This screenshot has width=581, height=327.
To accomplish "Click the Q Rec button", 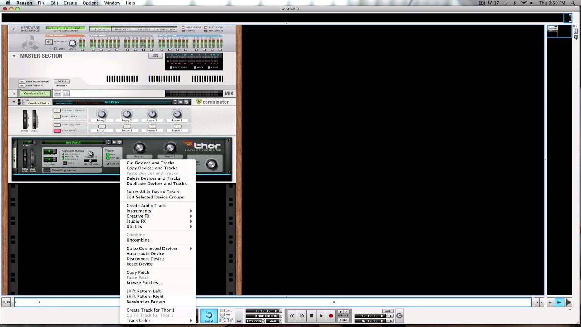I will click(x=344, y=320).
